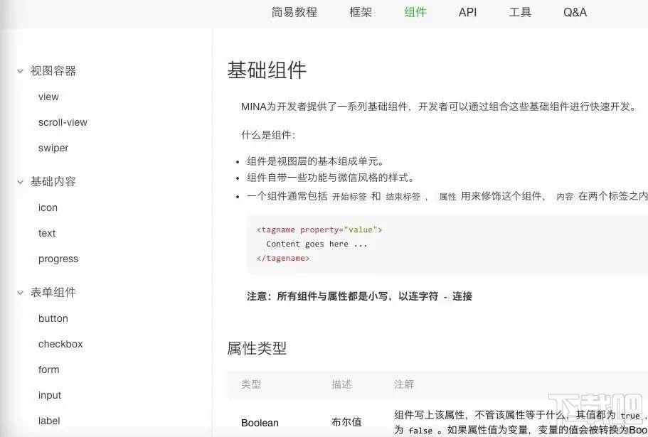
Task: Open the API documentation tab
Action: coord(467,12)
